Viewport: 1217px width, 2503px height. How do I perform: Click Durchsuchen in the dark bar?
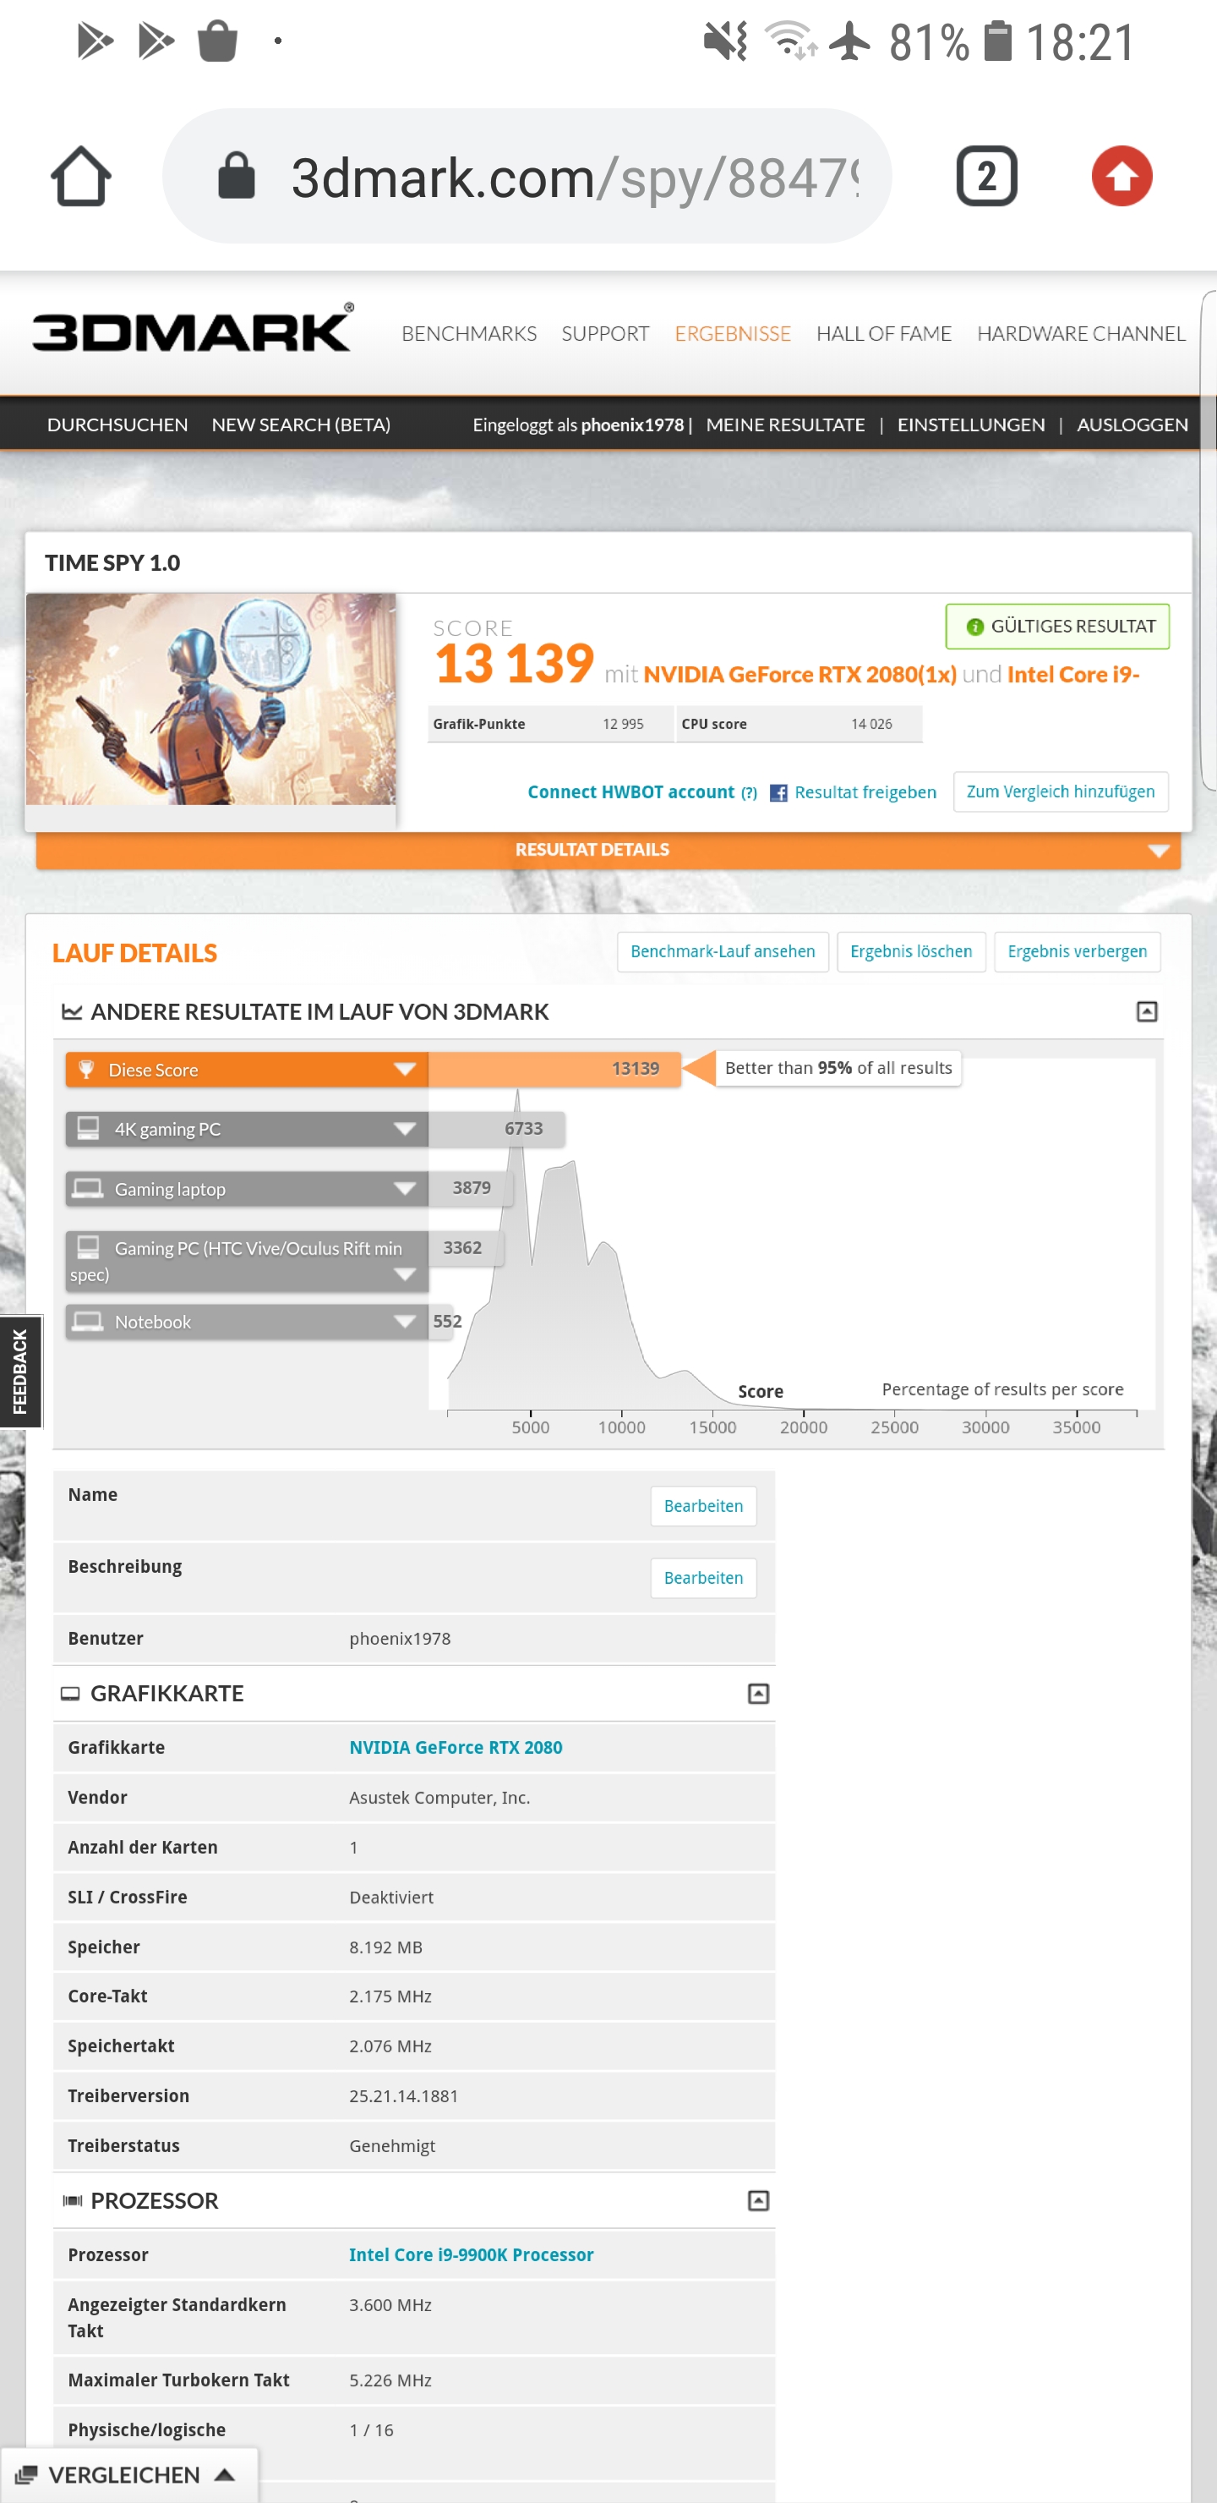point(117,424)
